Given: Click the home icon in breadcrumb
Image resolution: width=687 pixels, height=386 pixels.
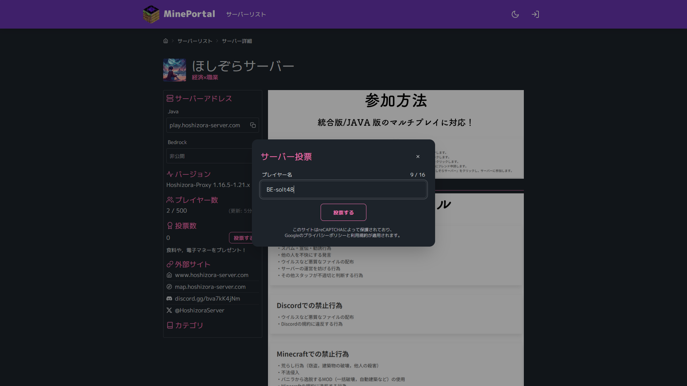Looking at the screenshot, I should pos(166,41).
